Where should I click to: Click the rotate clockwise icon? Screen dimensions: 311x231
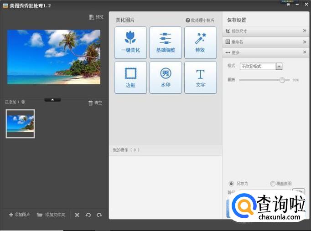(x=99, y=215)
